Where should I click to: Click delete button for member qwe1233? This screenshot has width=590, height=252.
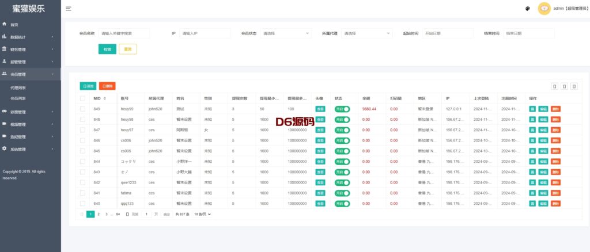(x=555, y=182)
